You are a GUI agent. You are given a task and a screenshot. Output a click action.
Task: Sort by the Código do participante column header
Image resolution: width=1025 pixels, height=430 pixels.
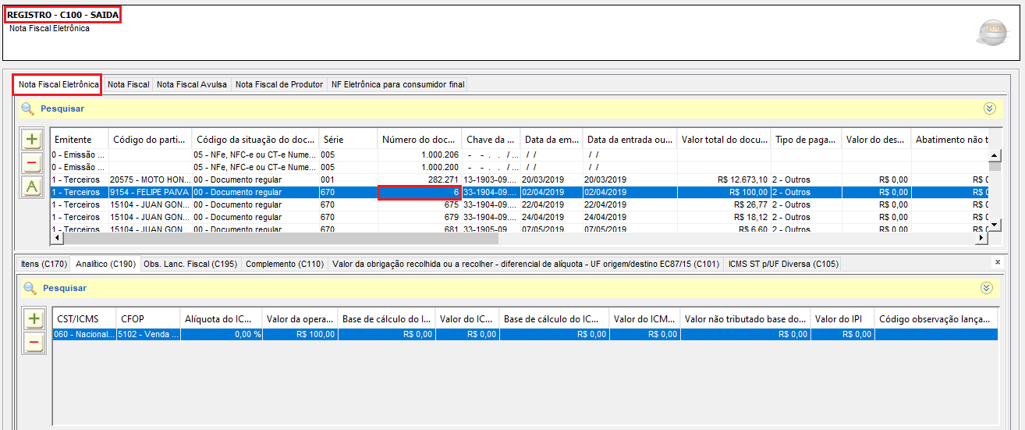pyautogui.click(x=151, y=139)
